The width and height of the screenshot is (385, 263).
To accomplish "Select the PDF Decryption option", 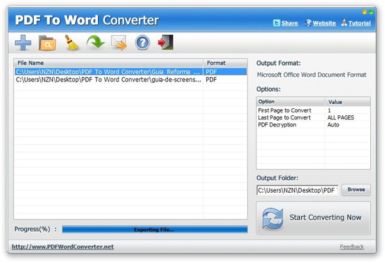I will click(277, 125).
